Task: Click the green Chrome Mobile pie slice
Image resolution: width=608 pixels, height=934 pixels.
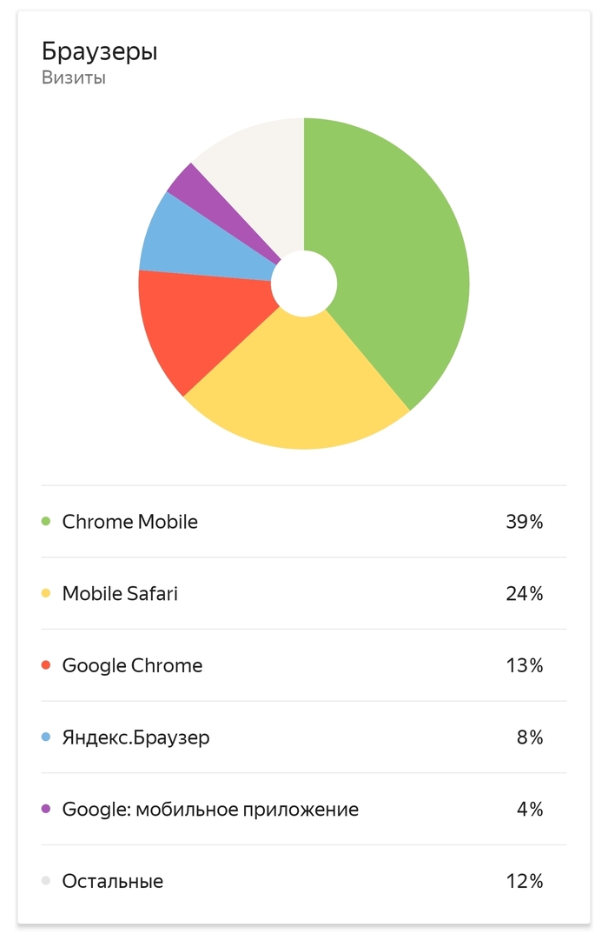Action: tap(395, 261)
